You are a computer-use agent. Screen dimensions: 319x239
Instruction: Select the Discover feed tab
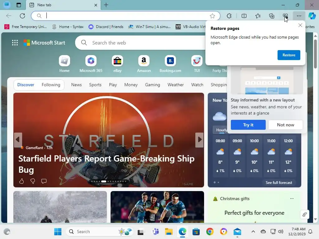point(26,85)
